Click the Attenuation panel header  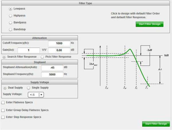click(40, 38)
